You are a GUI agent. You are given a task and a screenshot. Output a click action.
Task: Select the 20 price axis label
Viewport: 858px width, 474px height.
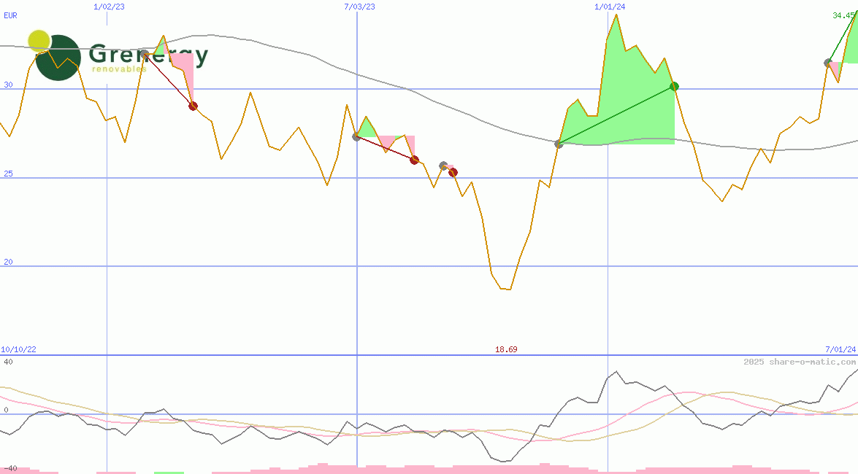coord(8,263)
